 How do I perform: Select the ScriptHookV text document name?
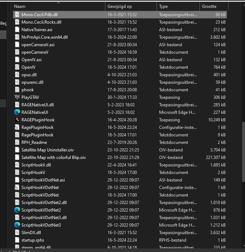tap(33, 173)
